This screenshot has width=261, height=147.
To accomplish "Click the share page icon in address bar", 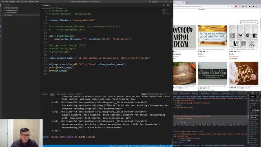I will pos(228,7).
